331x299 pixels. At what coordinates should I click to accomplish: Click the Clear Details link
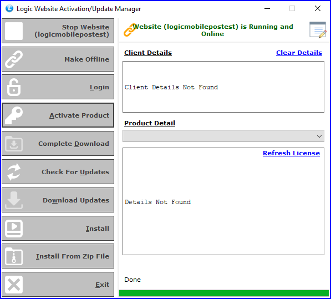click(x=299, y=53)
